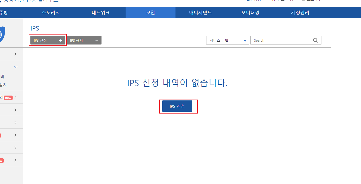Click the red 'new' badge in sidebar
Viewport: 361px width, 184px height.
coord(8,98)
